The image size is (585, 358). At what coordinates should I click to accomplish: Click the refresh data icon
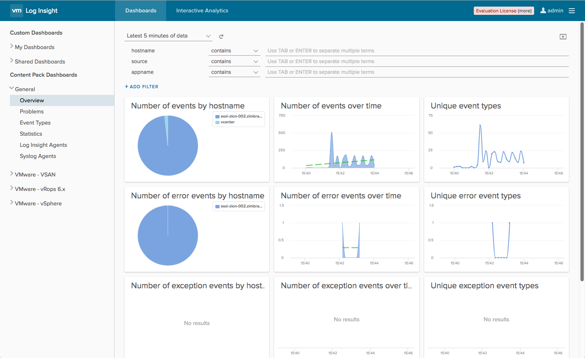pyautogui.click(x=221, y=37)
